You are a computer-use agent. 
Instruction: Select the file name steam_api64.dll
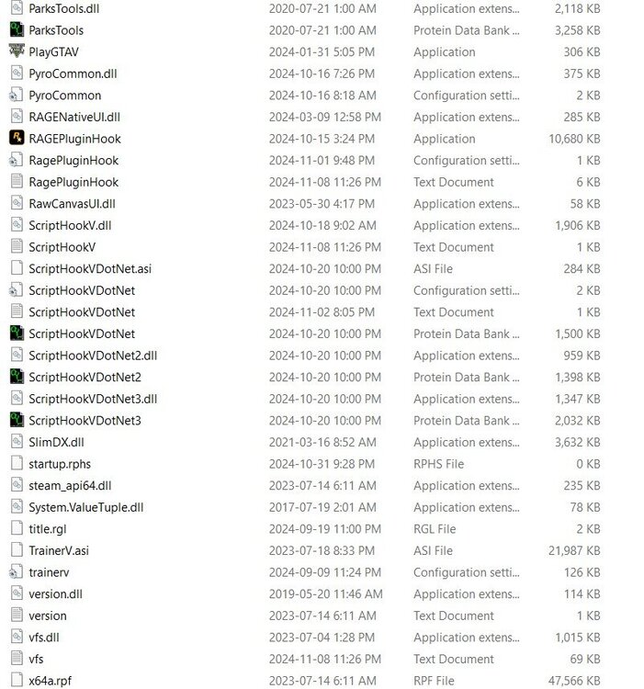pyautogui.click(x=70, y=486)
